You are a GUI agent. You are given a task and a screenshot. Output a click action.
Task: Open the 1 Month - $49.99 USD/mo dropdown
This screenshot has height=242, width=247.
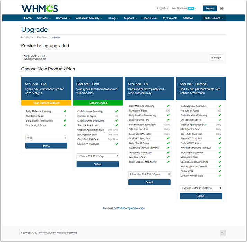point(201,188)
